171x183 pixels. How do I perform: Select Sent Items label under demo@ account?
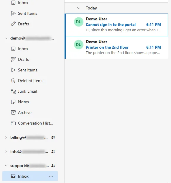click(x=27, y=70)
